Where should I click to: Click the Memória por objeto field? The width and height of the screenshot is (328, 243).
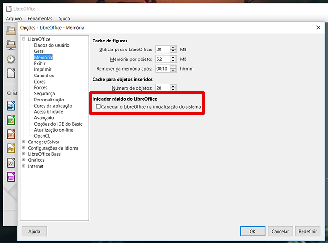pyautogui.click(x=163, y=59)
